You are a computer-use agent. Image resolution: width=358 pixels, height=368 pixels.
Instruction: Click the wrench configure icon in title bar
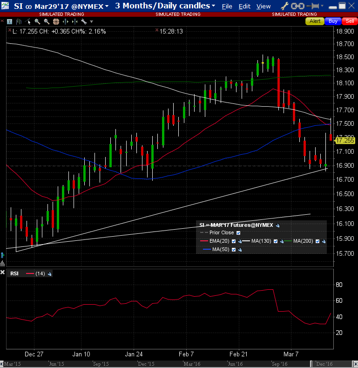[x=285, y=6]
